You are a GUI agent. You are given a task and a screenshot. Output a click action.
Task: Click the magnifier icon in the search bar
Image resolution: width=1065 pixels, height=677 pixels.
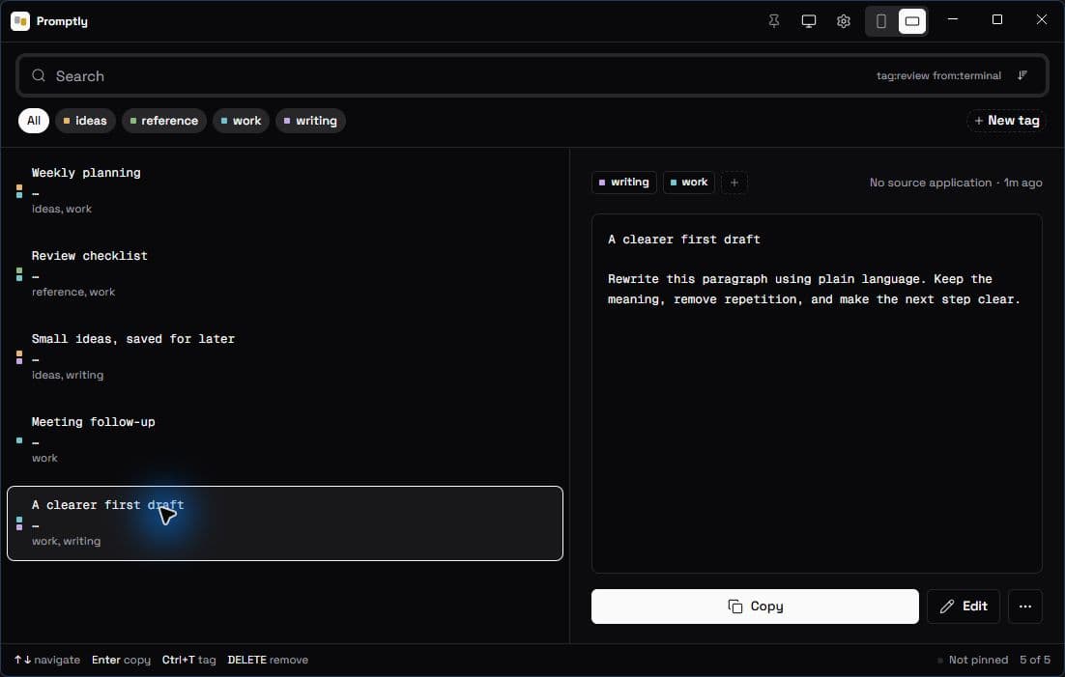click(x=39, y=75)
